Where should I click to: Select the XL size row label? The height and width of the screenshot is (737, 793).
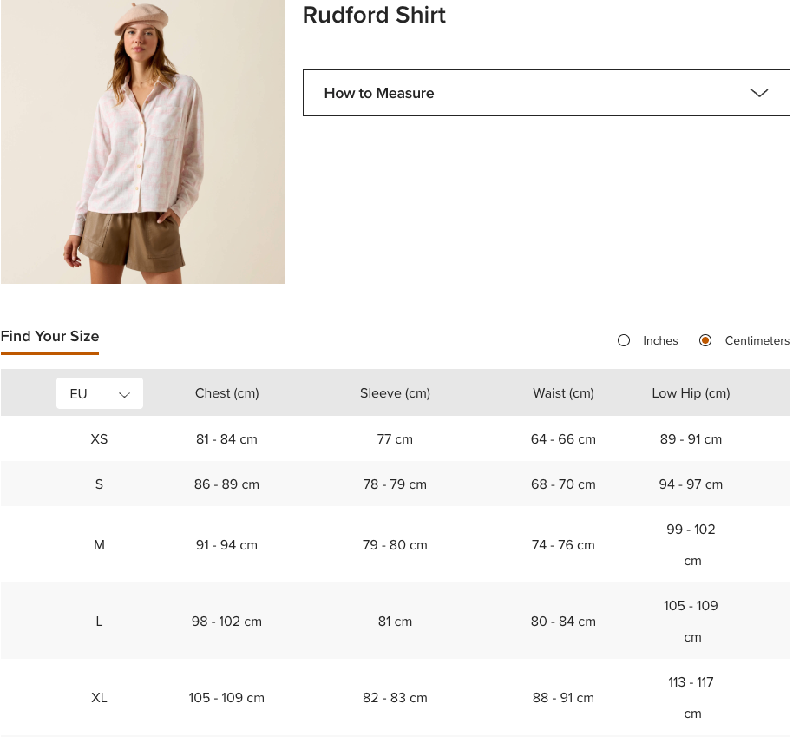(99, 698)
